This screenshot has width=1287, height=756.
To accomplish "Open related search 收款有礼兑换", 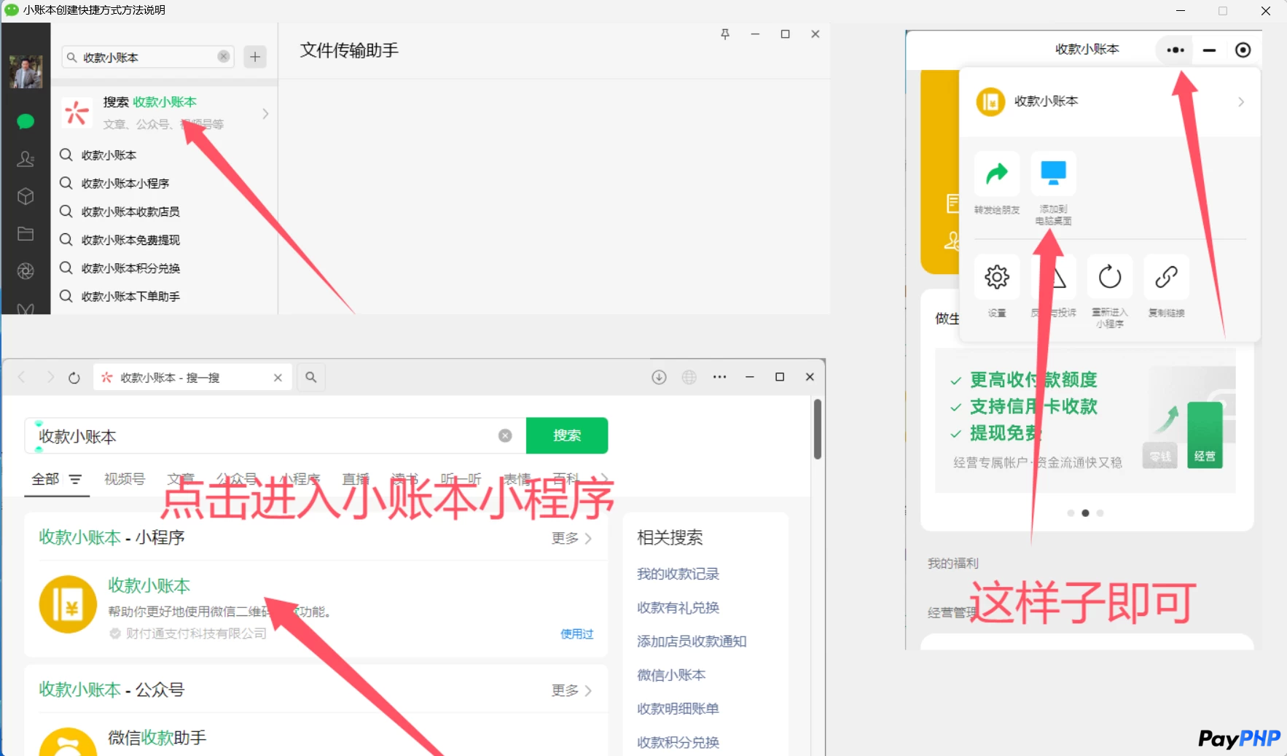I will [x=678, y=607].
